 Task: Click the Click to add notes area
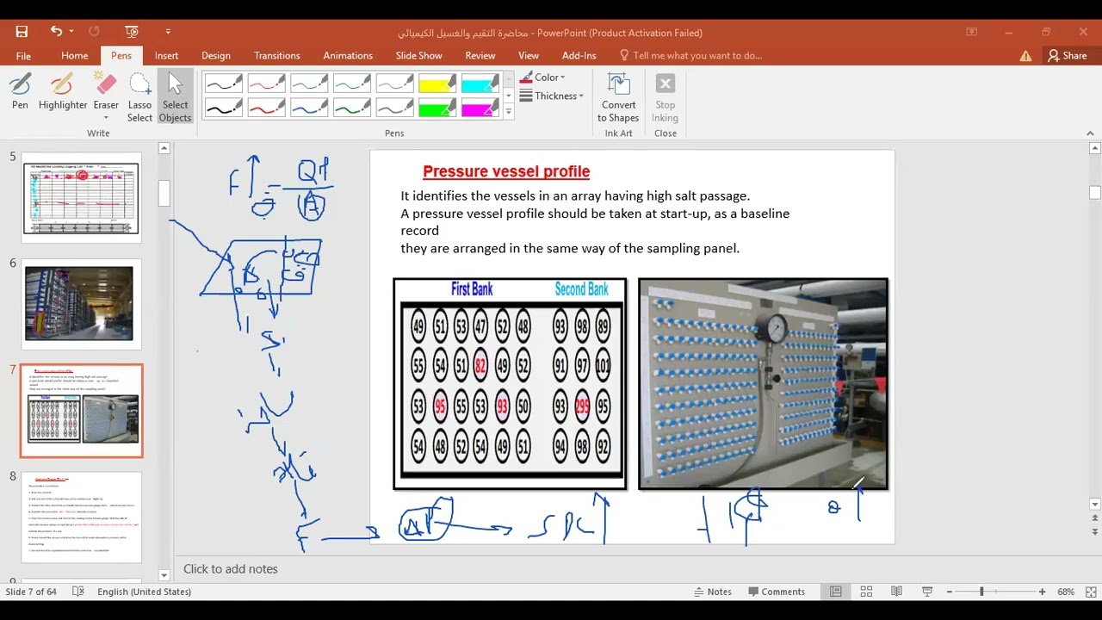tap(231, 568)
